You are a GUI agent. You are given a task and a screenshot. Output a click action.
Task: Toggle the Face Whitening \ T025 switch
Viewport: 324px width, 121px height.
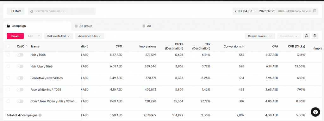[20, 89]
